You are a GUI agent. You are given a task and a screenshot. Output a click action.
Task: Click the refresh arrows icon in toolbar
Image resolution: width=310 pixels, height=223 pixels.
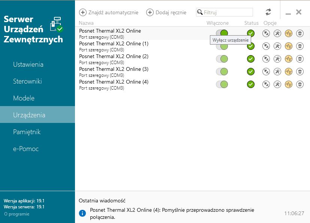click(268, 12)
